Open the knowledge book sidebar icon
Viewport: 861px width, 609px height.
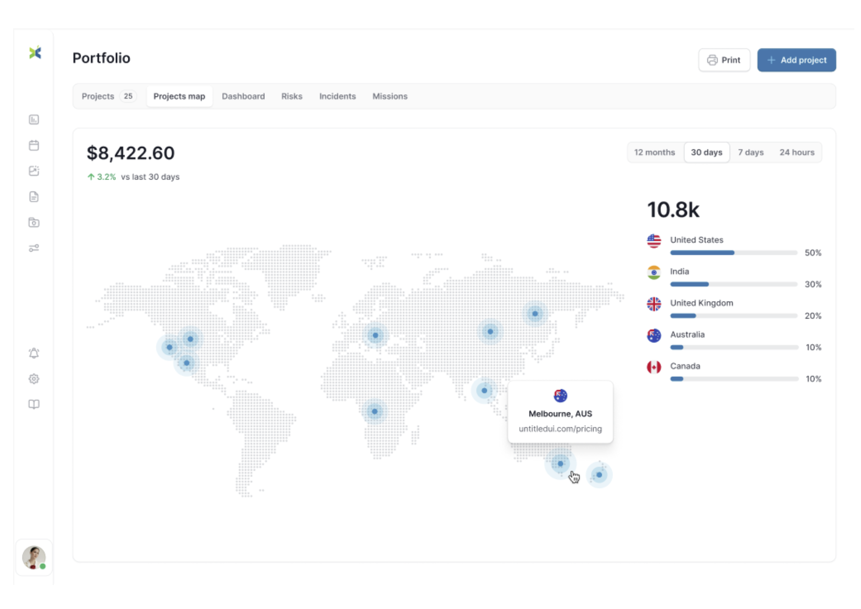34,404
